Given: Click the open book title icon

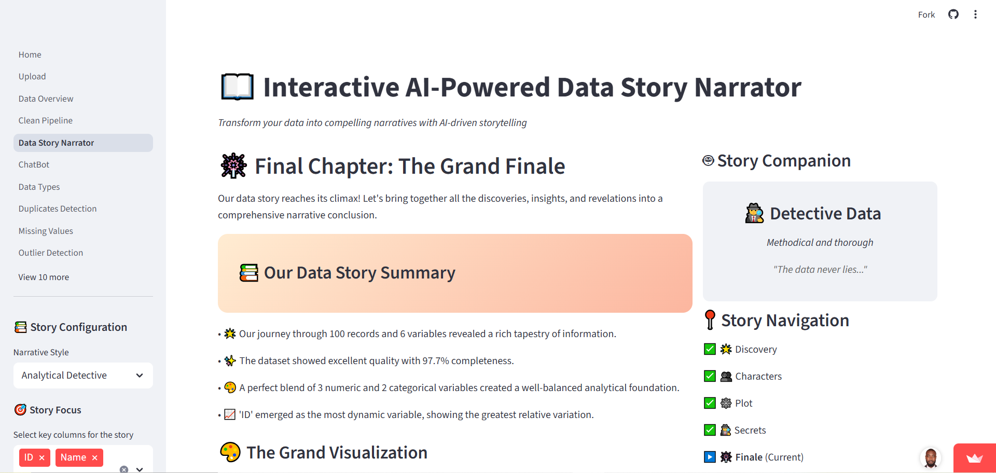Looking at the screenshot, I should click(x=237, y=87).
